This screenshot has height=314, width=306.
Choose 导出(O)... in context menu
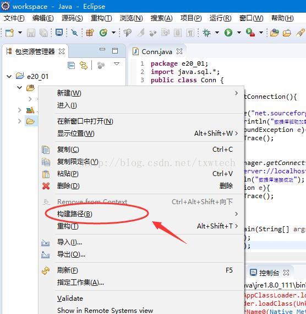(141, 254)
